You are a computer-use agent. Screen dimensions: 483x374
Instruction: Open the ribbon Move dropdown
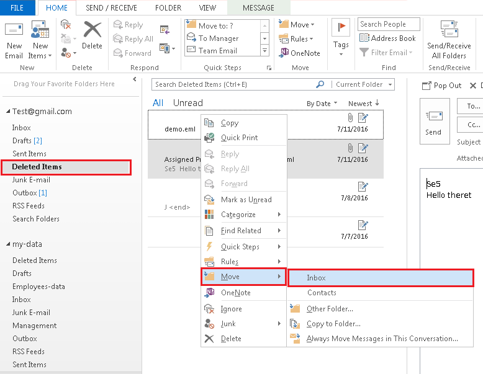pos(296,24)
